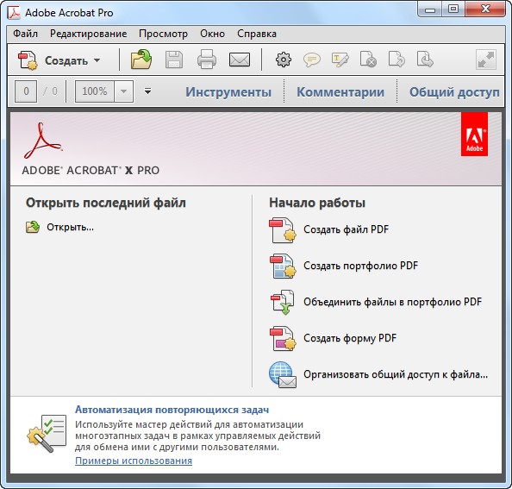
Task: Close the Adobe Acrobat Pro window
Action: pyautogui.click(x=485, y=9)
